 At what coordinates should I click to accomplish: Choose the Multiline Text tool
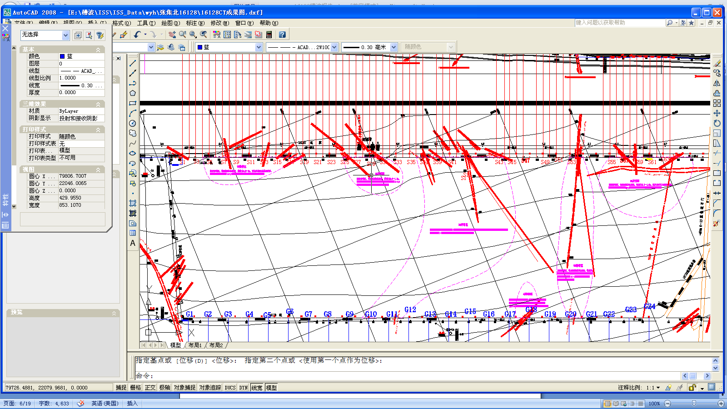[x=133, y=243]
